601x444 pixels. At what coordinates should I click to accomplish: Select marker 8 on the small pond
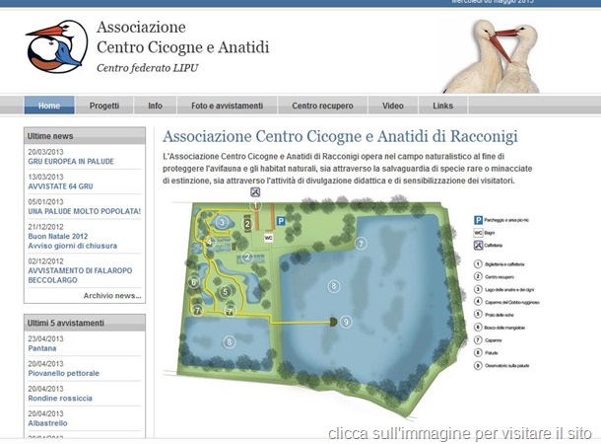229,342
